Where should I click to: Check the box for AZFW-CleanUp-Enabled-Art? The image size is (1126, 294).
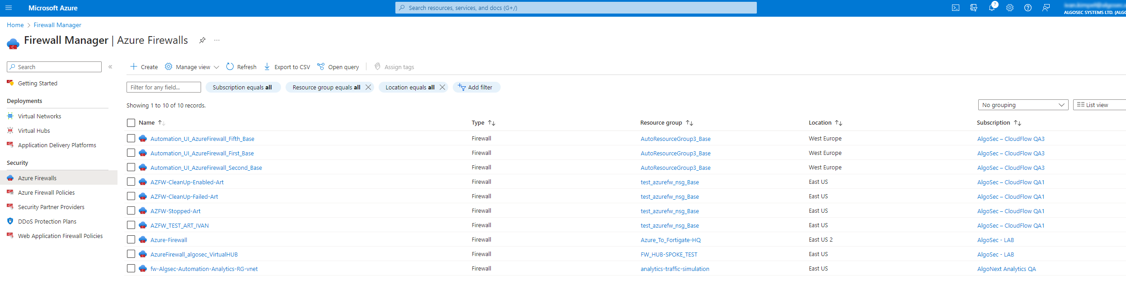pos(131,182)
